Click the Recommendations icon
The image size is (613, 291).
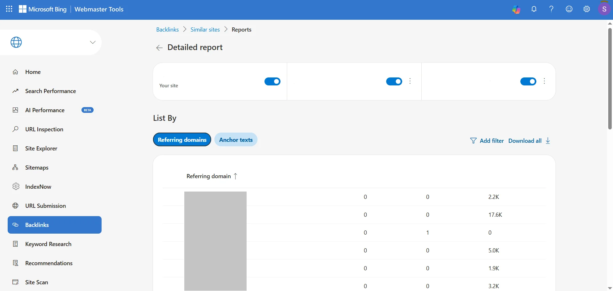pyautogui.click(x=15, y=263)
